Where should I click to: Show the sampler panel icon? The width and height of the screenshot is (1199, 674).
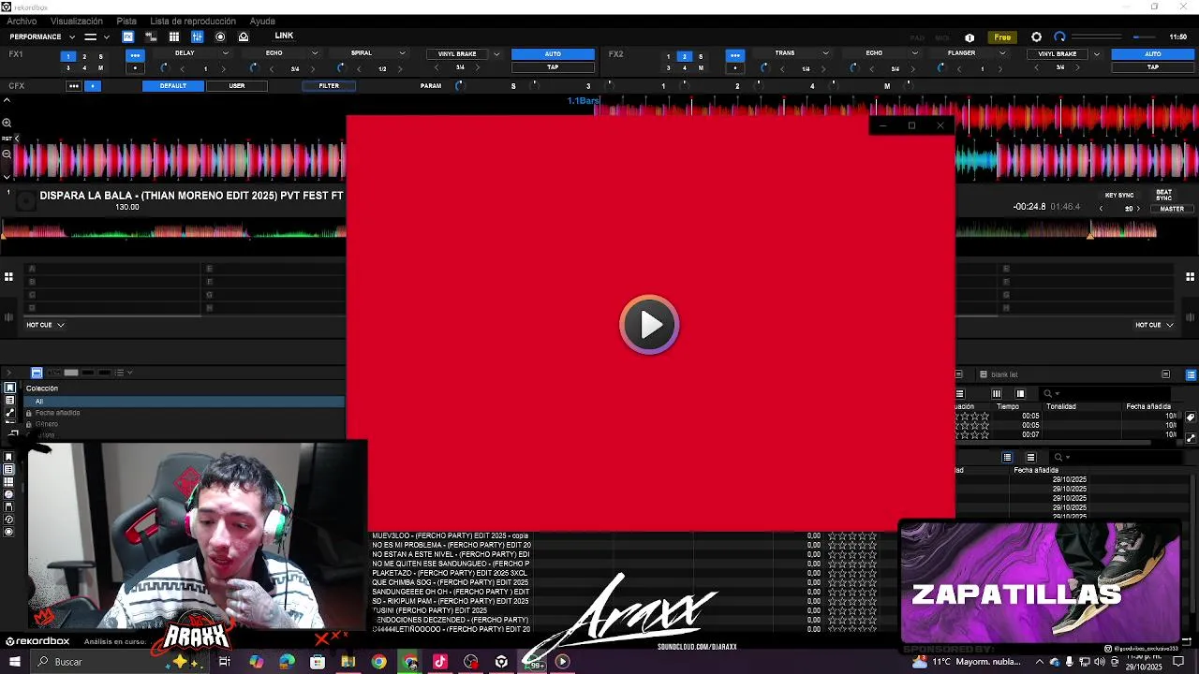pyautogui.click(x=151, y=37)
